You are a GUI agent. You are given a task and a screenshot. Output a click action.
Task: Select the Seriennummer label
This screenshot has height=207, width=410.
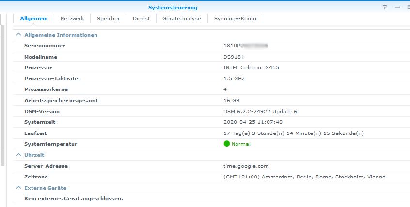45,45
